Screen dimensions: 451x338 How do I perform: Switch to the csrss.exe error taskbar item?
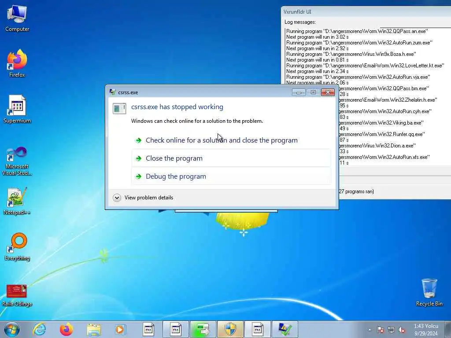tap(285, 329)
